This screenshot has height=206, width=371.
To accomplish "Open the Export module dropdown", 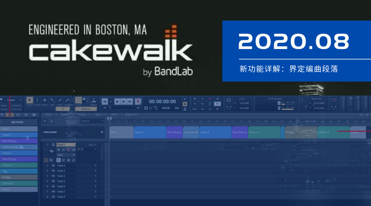I will coord(20,100).
